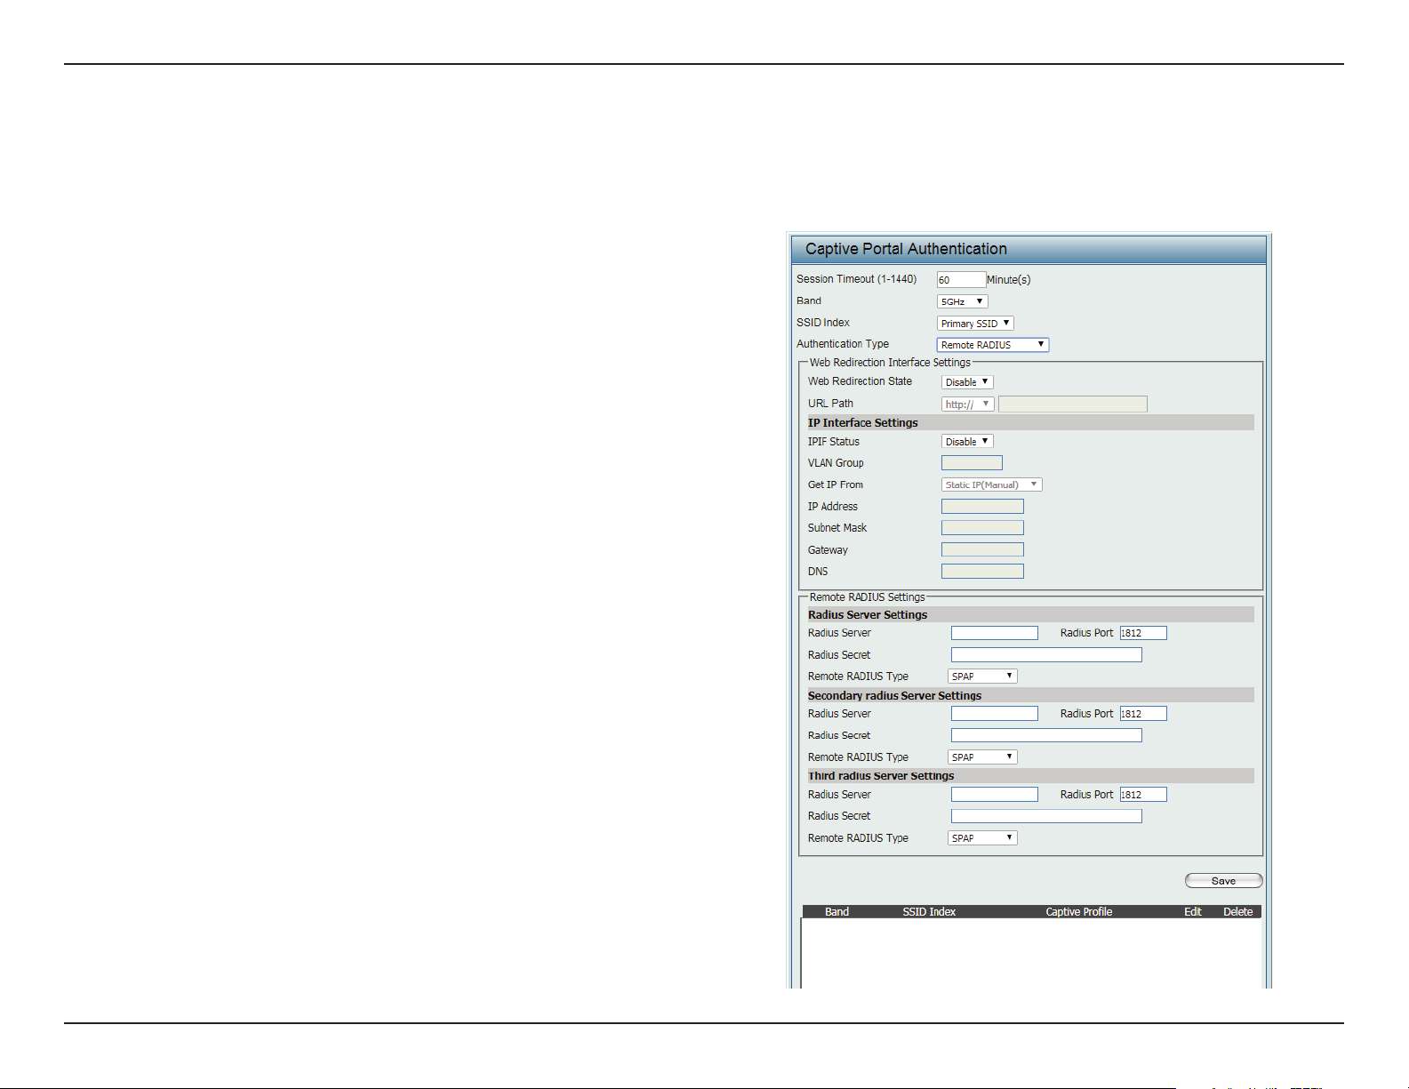Click the Radius Server Settings heading
This screenshot has height=1089, width=1409.
867,615
